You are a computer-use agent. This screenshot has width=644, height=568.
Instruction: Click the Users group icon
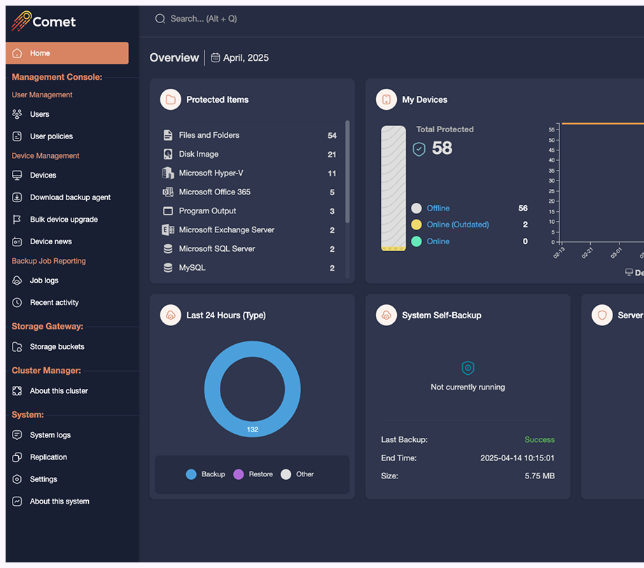coord(17,114)
